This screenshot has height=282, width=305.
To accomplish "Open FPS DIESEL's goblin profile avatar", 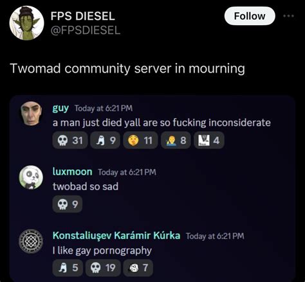I will point(26,23).
